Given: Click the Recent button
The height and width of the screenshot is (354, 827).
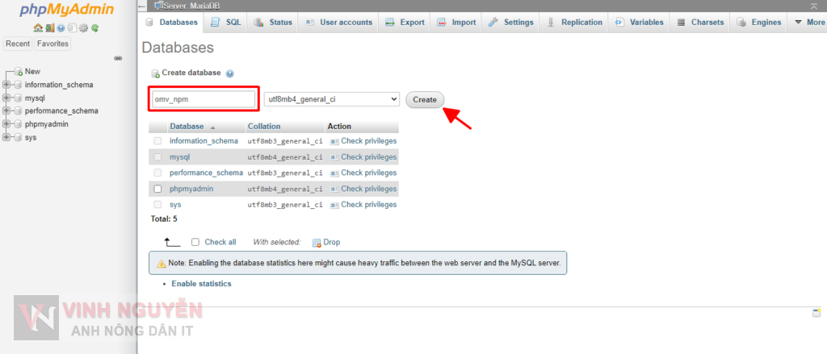Looking at the screenshot, I should [x=18, y=44].
